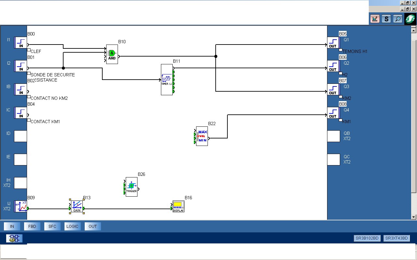Screen dimensions: 417x260
Task: Click the B22 block number label
Action: click(212, 123)
